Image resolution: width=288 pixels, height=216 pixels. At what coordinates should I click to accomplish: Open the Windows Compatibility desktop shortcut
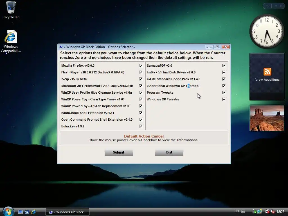pyautogui.click(x=11, y=42)
